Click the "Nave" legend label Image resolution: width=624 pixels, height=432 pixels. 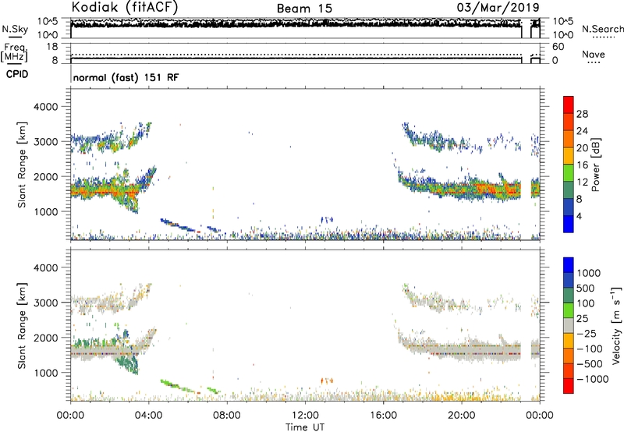click(x=594, y=55)
